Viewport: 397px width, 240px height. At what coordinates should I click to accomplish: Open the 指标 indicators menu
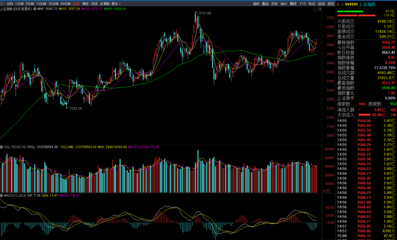pos(256,3)
